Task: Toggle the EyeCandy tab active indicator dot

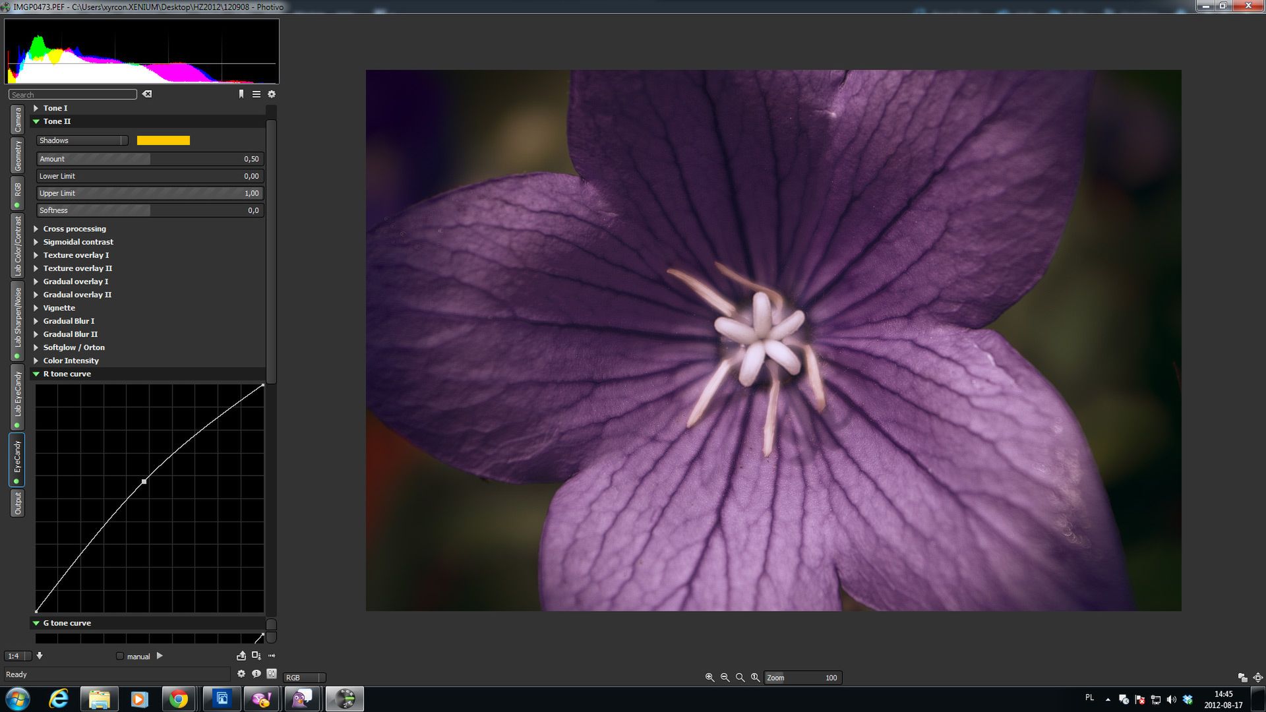Action: 17,482
